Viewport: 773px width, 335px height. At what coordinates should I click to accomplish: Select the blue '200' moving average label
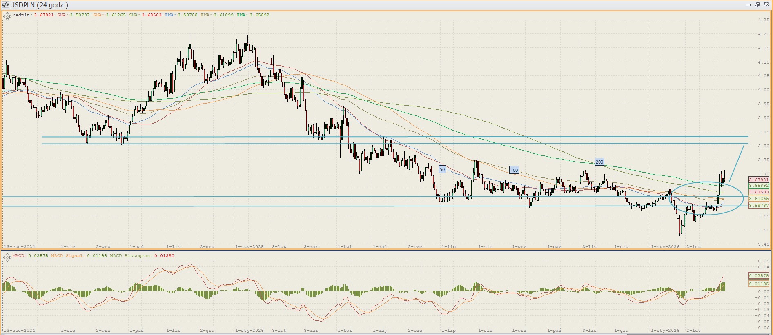(599, 162)
